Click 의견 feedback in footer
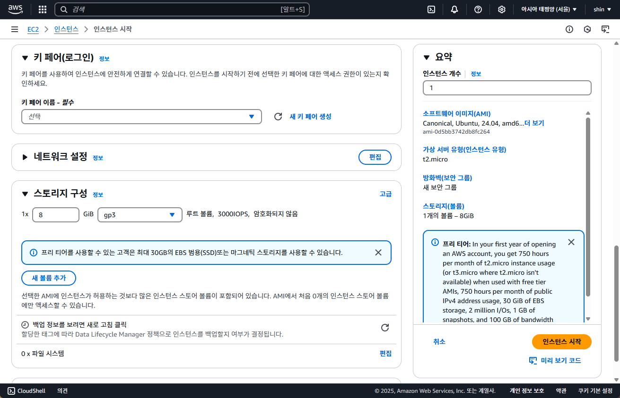The image size is (620, 398). tap(62, 391)
